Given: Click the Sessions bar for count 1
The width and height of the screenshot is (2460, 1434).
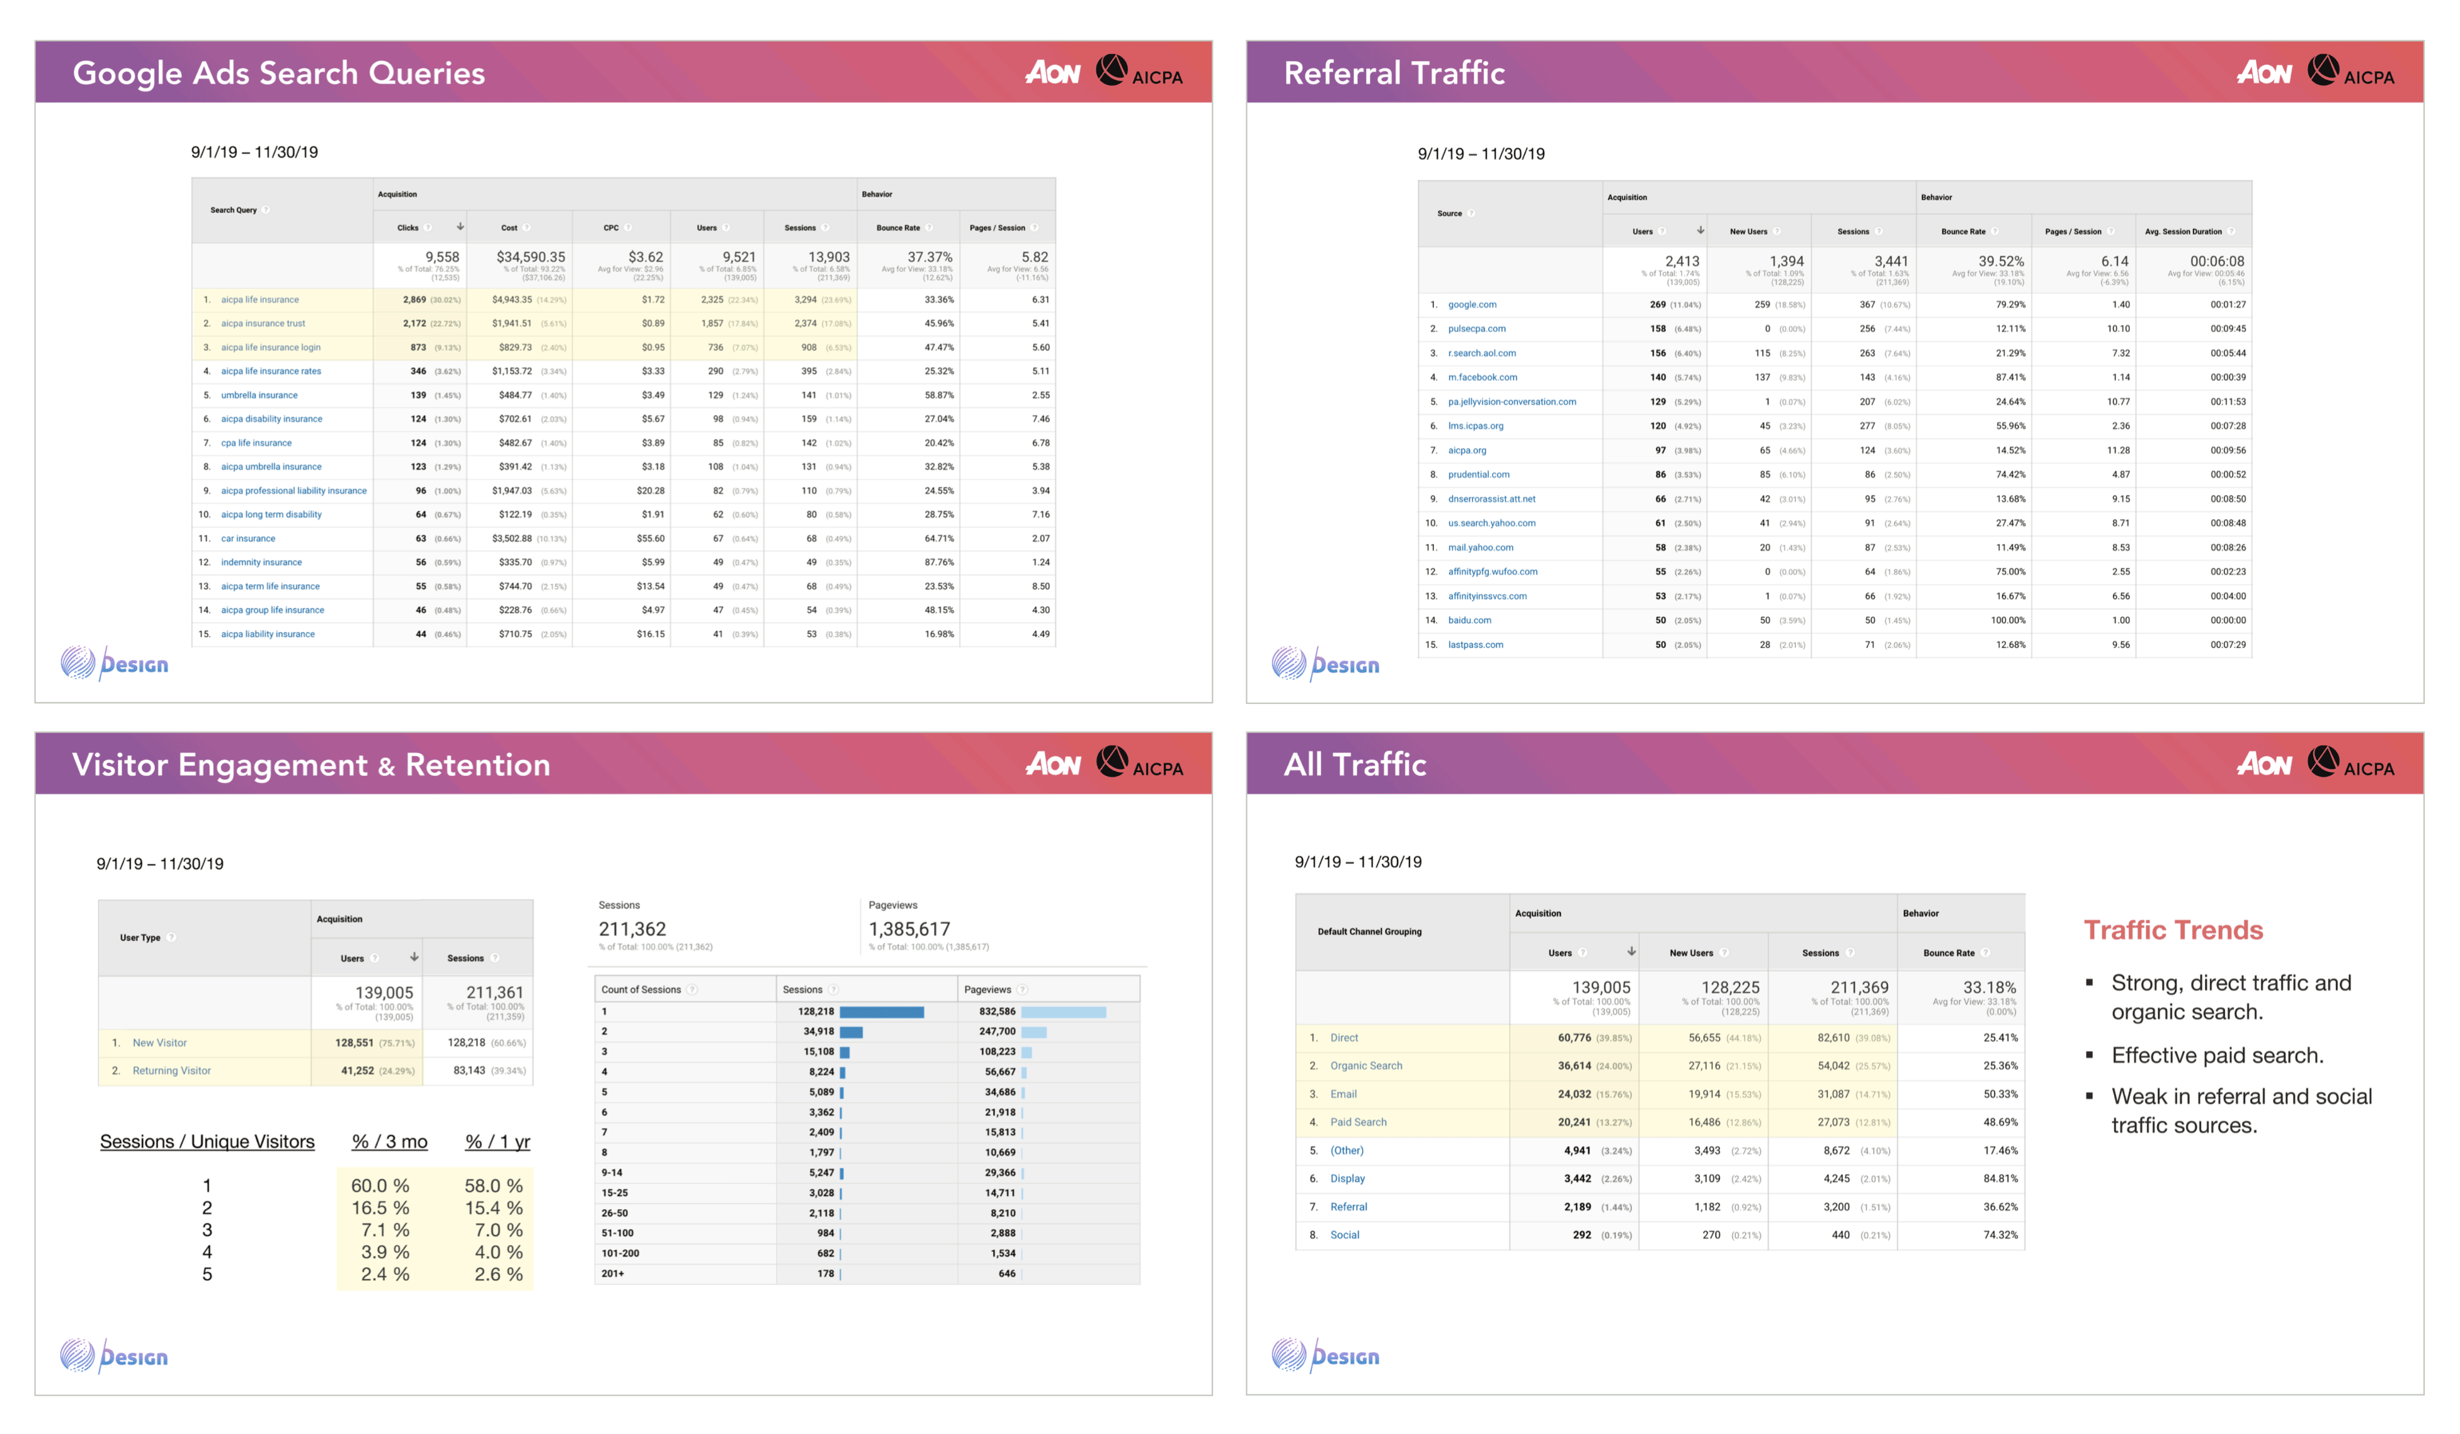Looking at the screenshot, I should [x=880, y=1012].
